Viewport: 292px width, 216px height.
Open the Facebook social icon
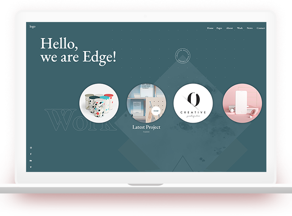[31, 154]
